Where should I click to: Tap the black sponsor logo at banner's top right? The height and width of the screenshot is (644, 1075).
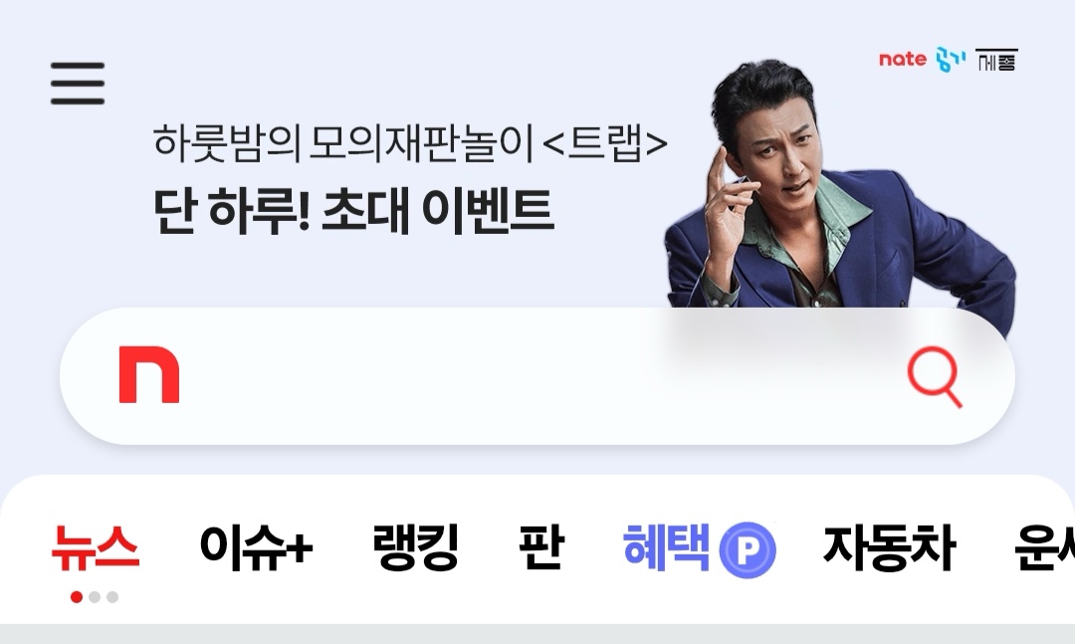click(x=996, y=61)
